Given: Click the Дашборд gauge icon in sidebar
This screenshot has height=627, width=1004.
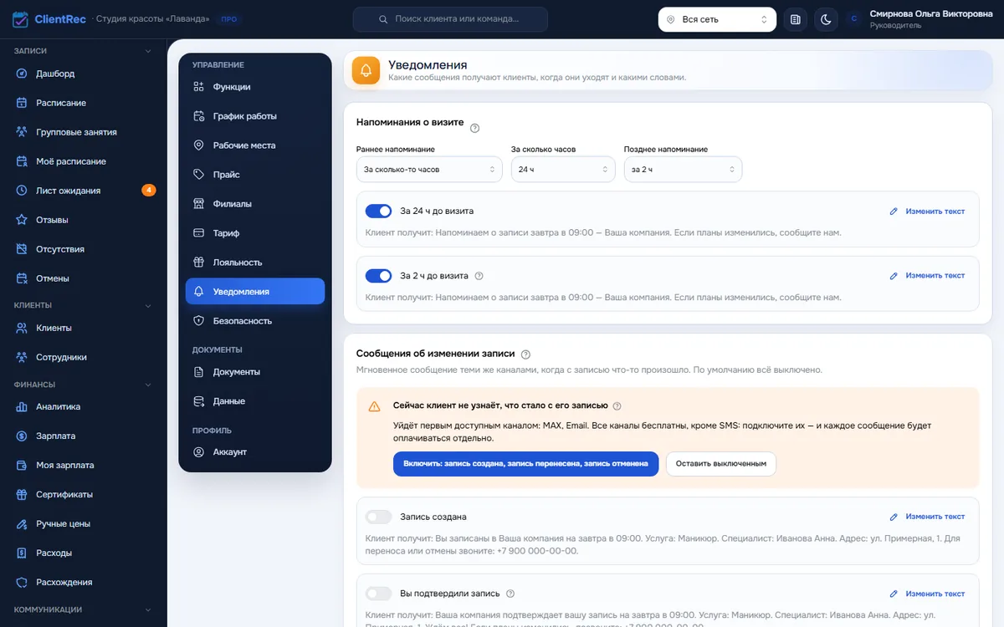Looking at the screenshot, I should [x=22, y=74].
